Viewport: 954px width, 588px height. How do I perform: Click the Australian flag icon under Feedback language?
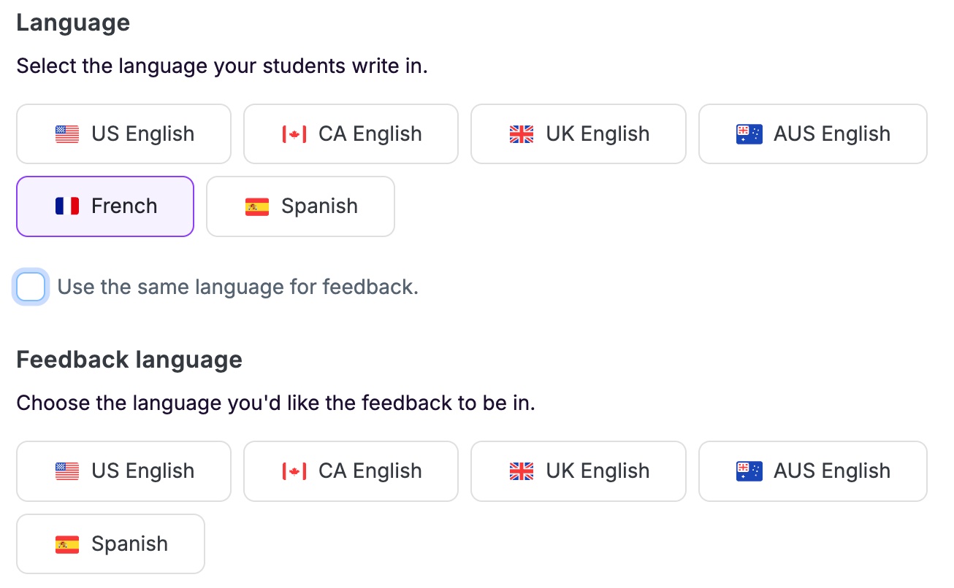pos(749,471)
